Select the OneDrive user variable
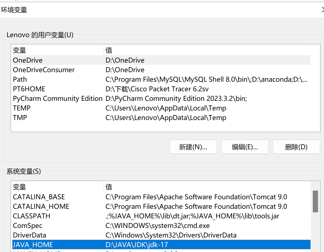 click(28, 60)
